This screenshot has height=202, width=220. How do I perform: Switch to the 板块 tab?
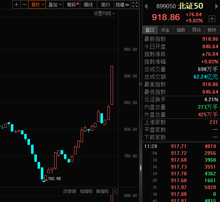pyautogui.click(x=212, y=30)
